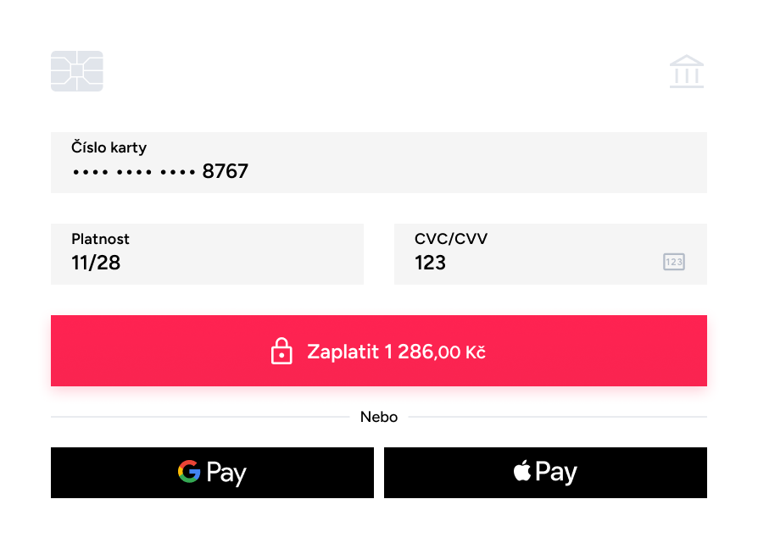Pay with the Google Pay button

click(212, 473)
